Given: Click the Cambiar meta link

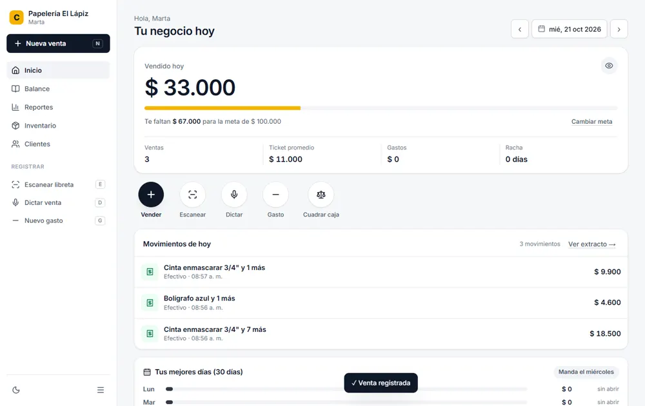Looking at the screenshot, I should click(x=591, y=122).
